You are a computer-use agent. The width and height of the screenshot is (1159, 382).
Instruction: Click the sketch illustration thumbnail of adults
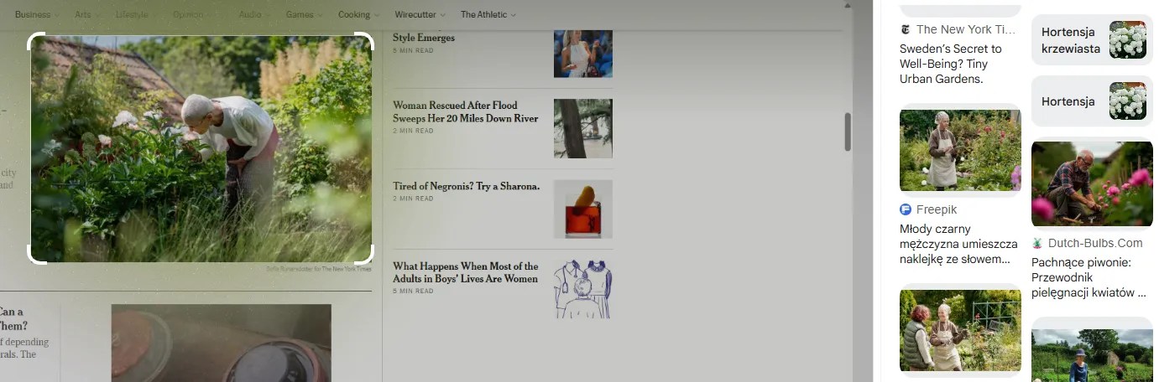583,289
